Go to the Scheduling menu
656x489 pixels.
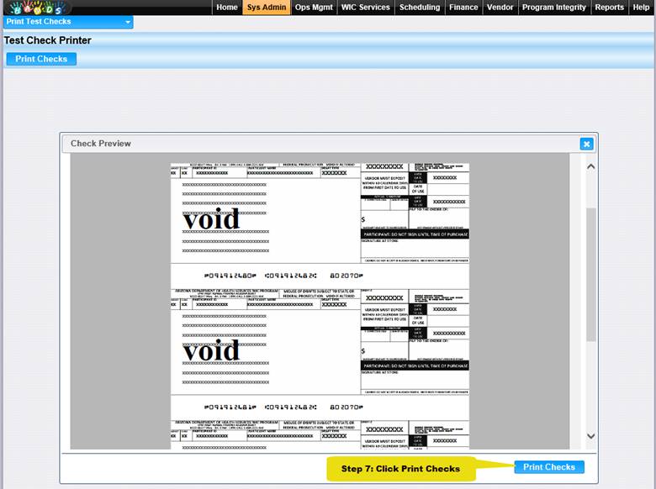[x=420, y=8]
